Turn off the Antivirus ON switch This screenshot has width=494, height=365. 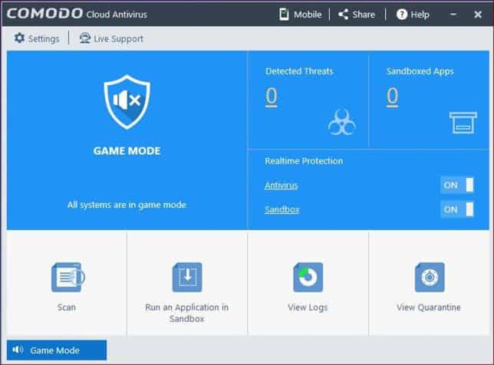pyautogui.click(x=457, y=185)
